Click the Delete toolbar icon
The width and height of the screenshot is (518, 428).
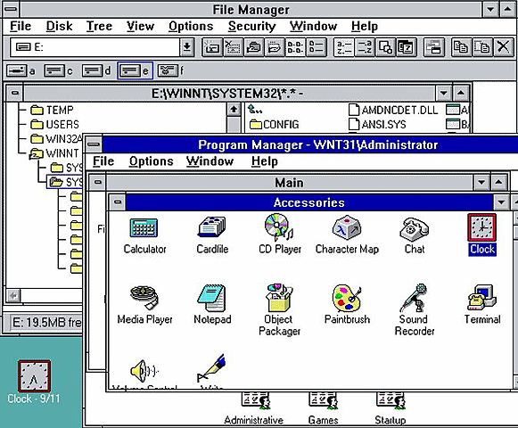click(503, 47)
